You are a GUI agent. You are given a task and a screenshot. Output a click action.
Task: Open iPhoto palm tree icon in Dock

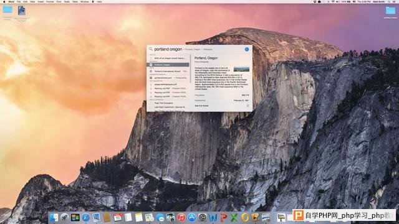coord(170,217)
